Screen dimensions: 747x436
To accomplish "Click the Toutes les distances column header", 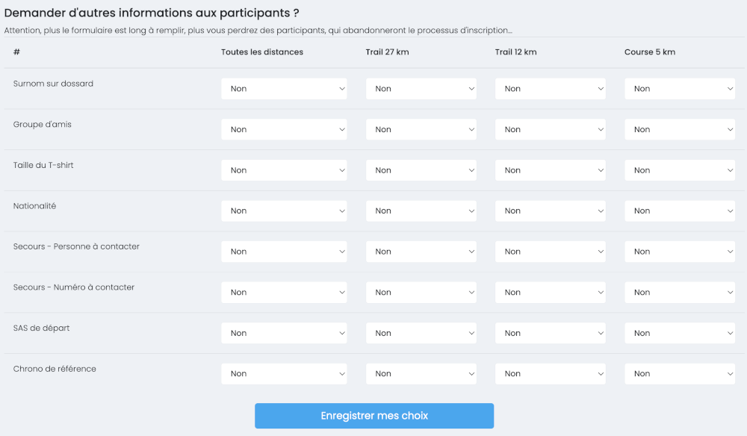I will click(x=262, y=52).
